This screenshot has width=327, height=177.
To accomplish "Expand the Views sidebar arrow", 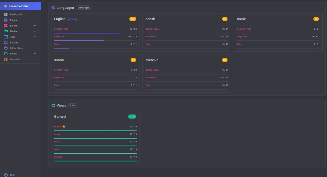I will point(35,54).
